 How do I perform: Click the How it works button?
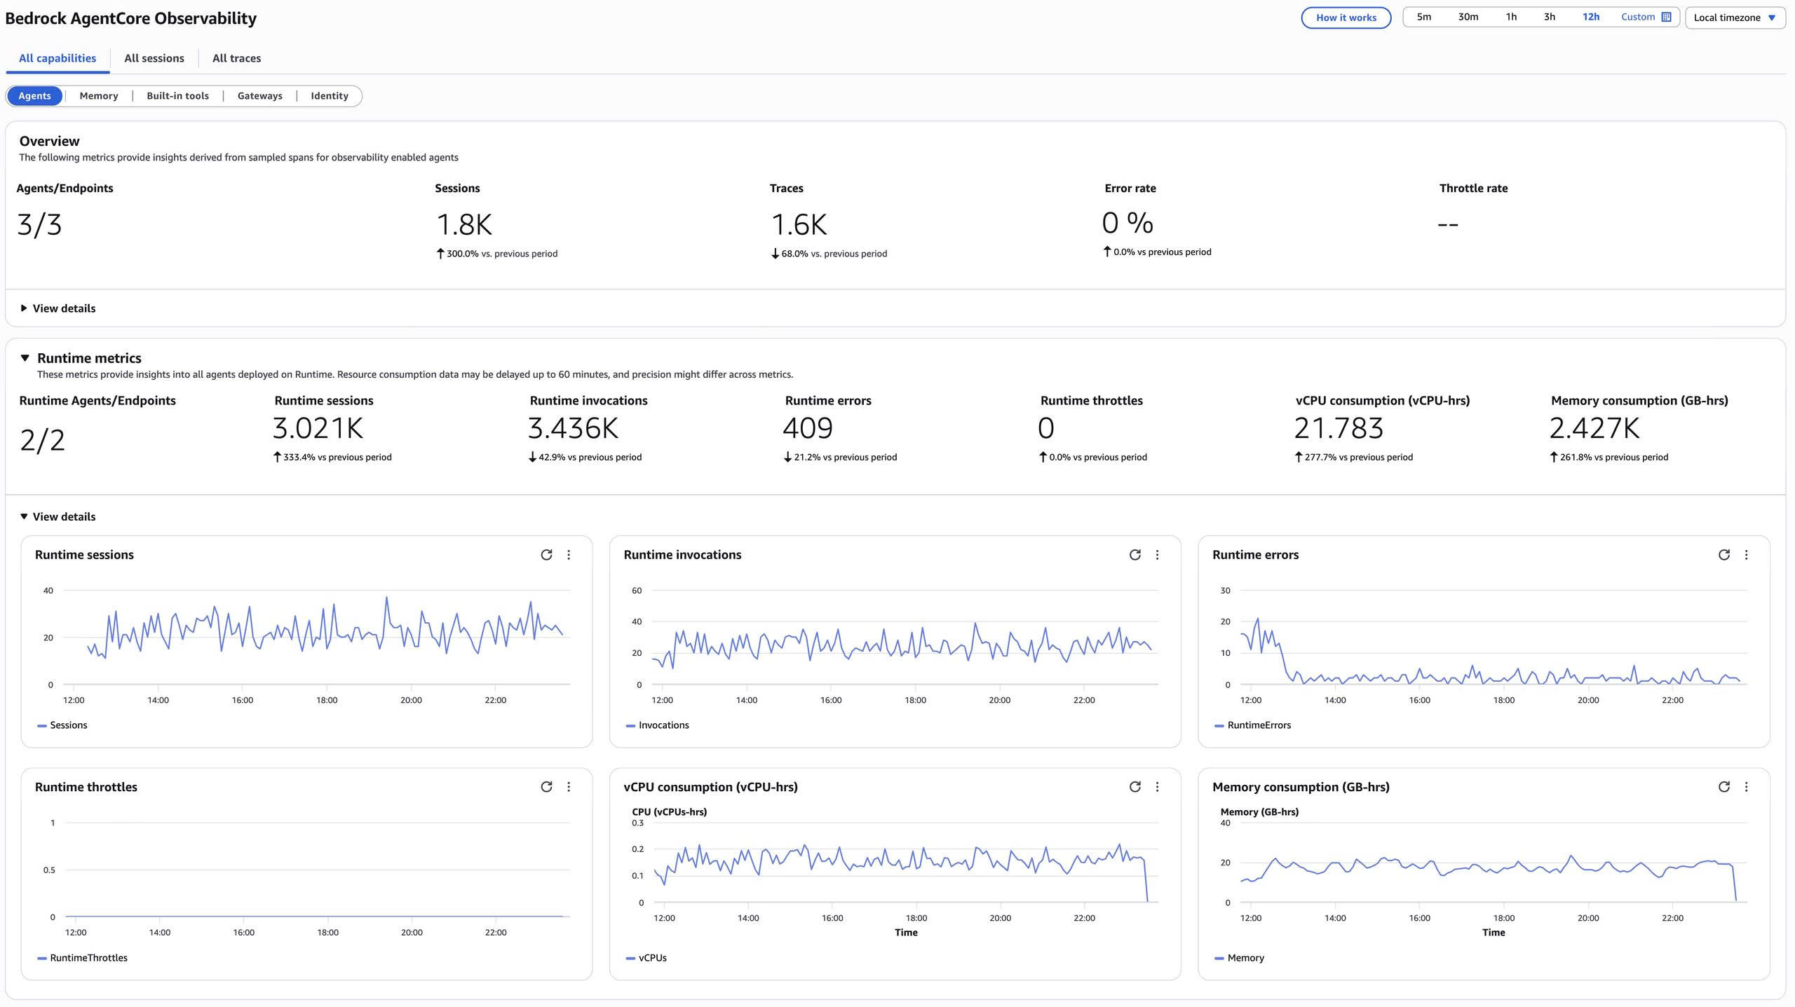[1346, 18]
